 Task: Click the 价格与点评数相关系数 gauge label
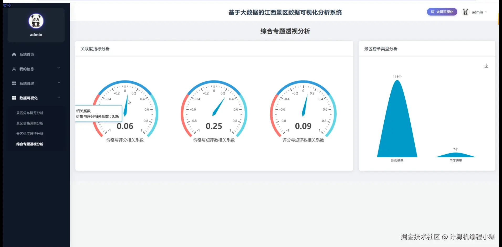pyautogui.click(x=214, y=140)
